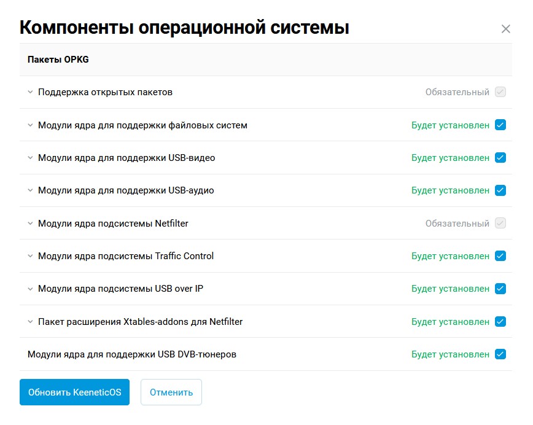Expand USB-аудио modules chevron
The image size is (533, 425).
[30, 190]
